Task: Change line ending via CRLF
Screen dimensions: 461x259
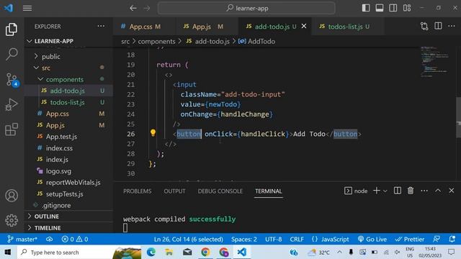Action: [x=297, y=240]
